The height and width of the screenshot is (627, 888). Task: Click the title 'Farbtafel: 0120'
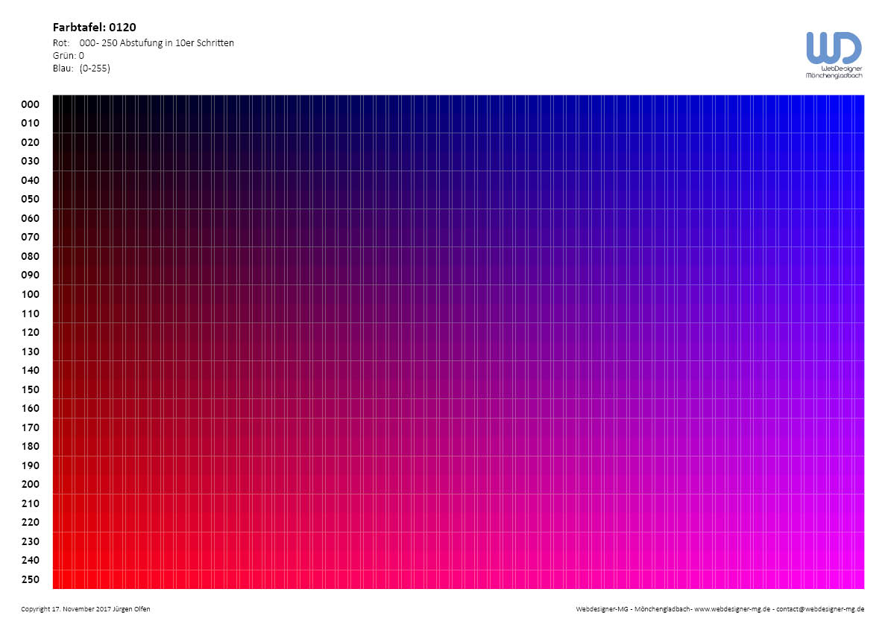tap(94, 27)
